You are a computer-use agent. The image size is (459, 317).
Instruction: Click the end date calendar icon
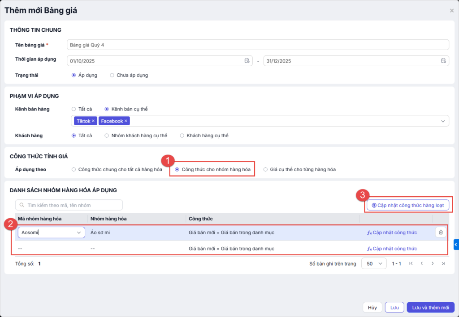tap(443, 61)
